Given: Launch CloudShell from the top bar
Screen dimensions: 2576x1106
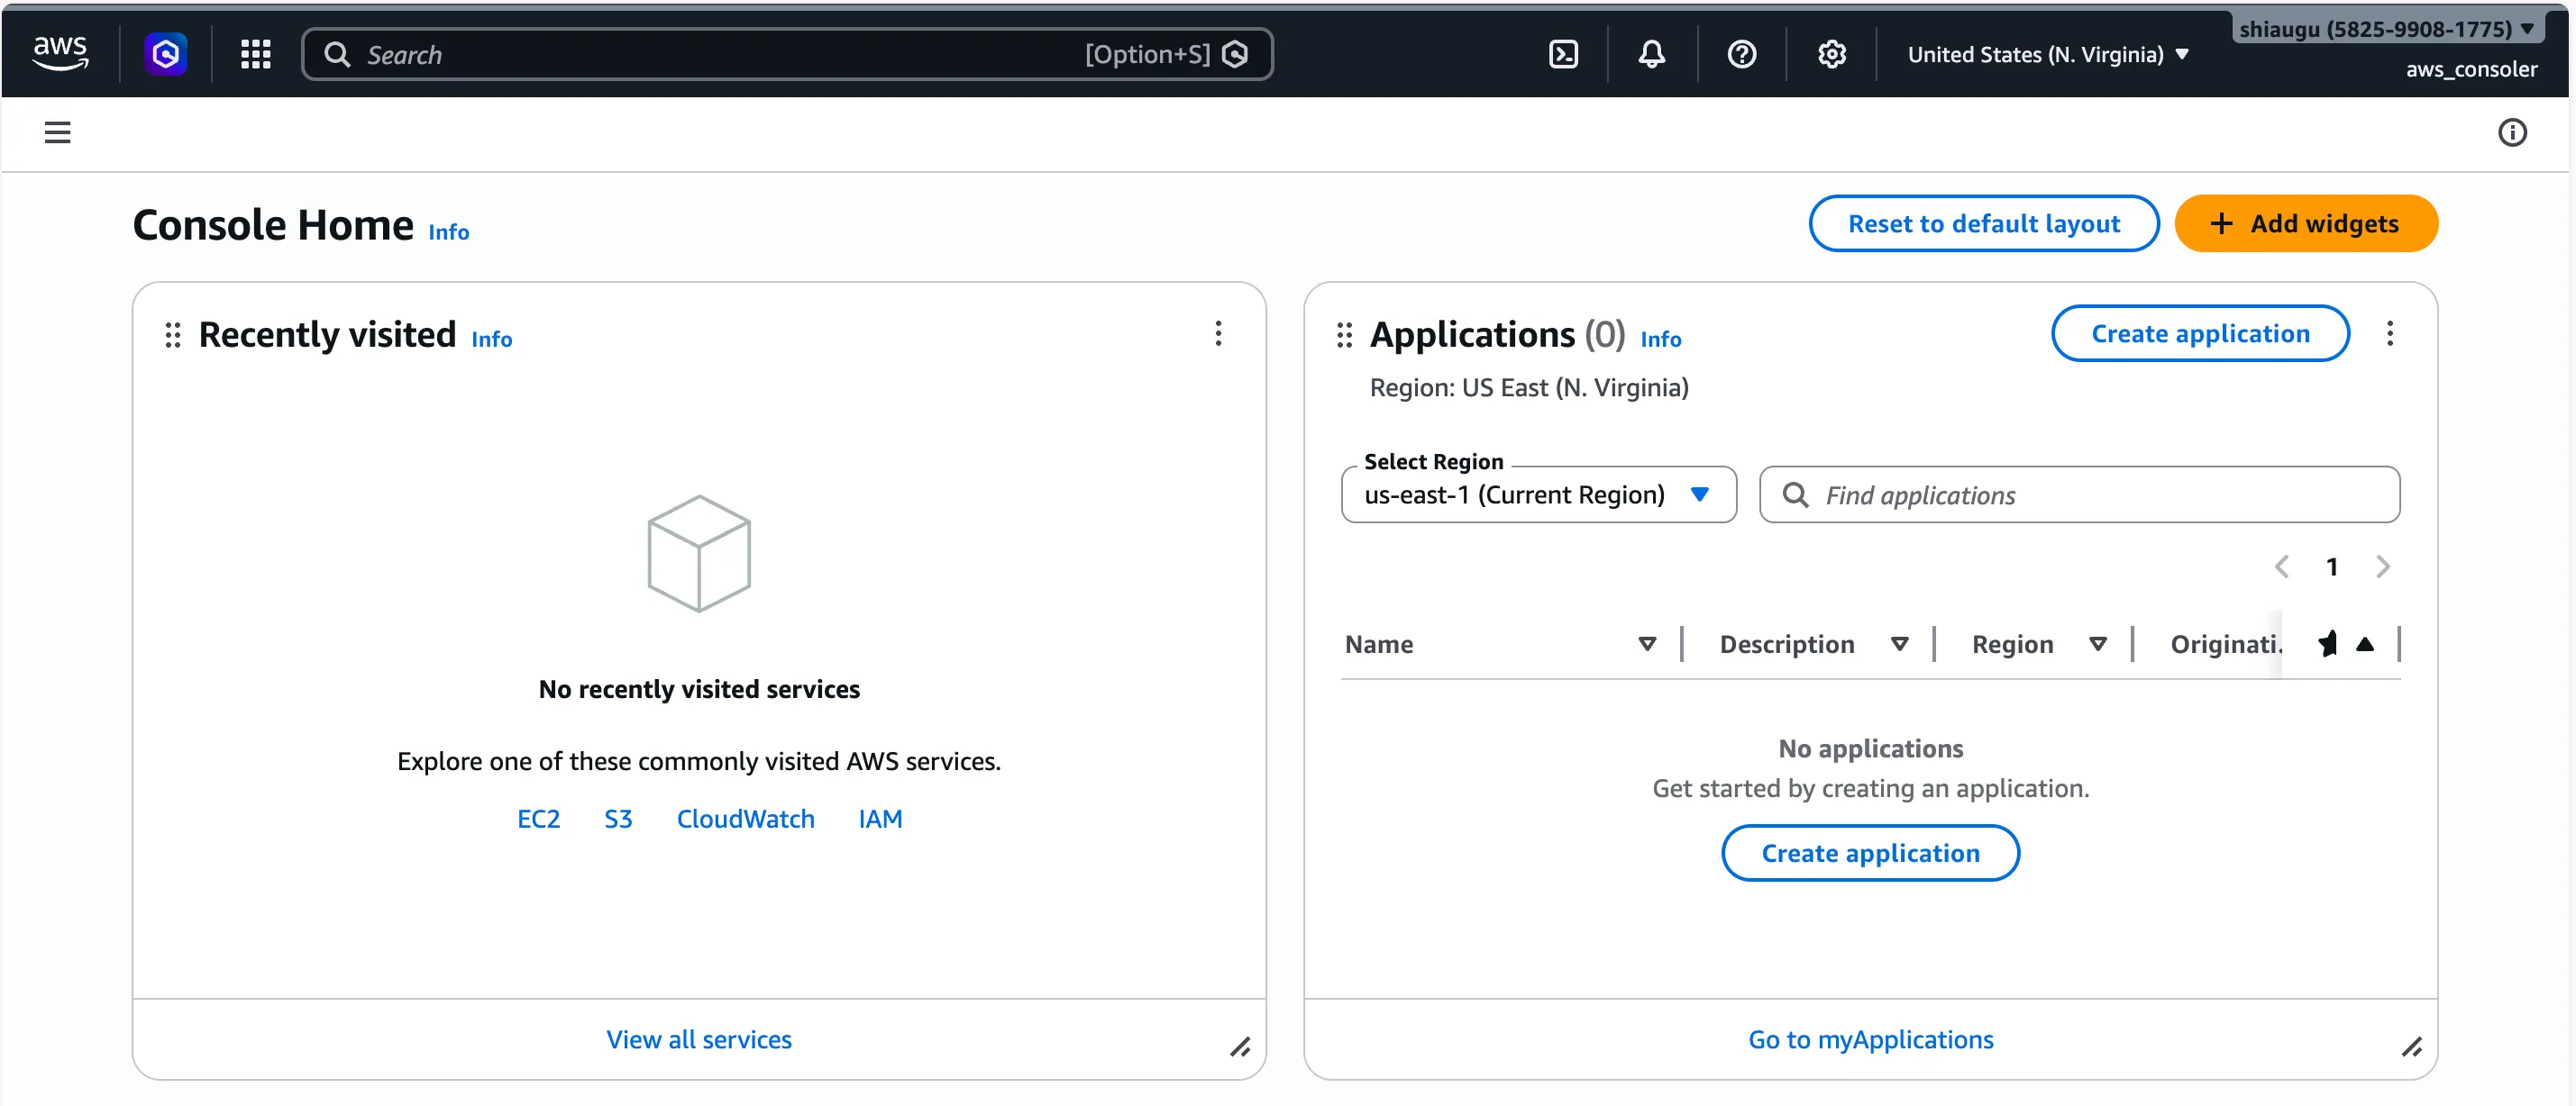Looking at the screenshot, I should point(1563,54).
